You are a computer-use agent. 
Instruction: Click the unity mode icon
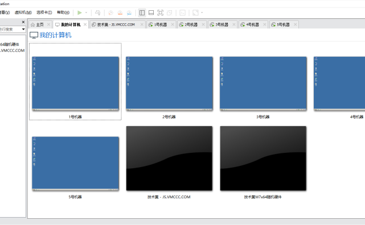[x=170, y=13]
